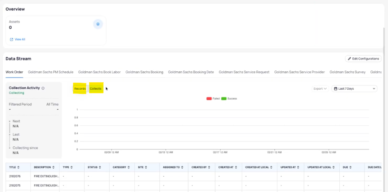Open the View All assets link
Screen dimensions: 388x192
(18, 39)
